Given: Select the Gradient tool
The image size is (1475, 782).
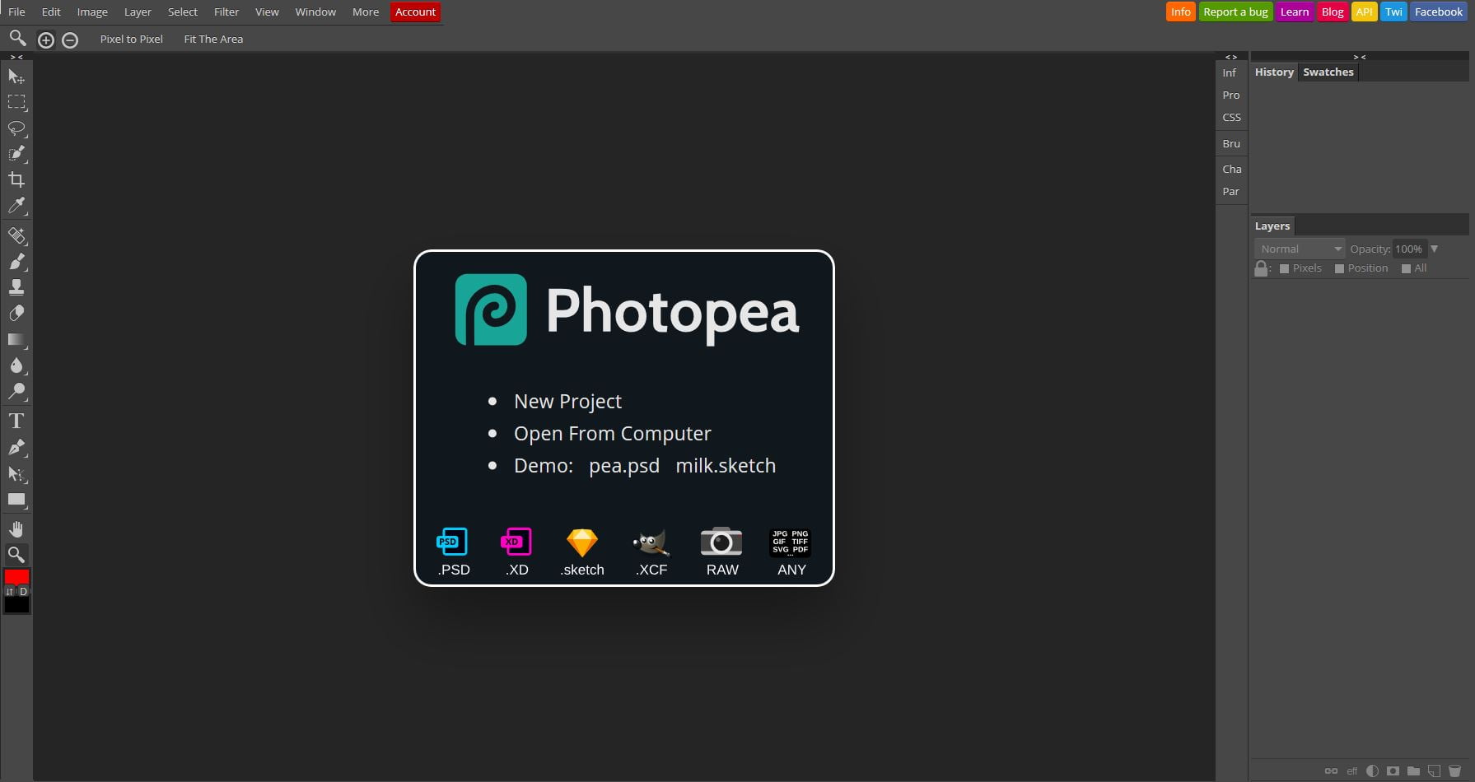Looking at the screenshot, I should click(16, 339).
